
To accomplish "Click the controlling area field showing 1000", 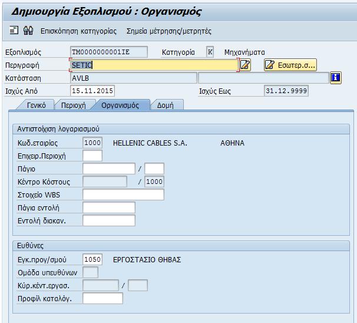I will click(154, 182).
